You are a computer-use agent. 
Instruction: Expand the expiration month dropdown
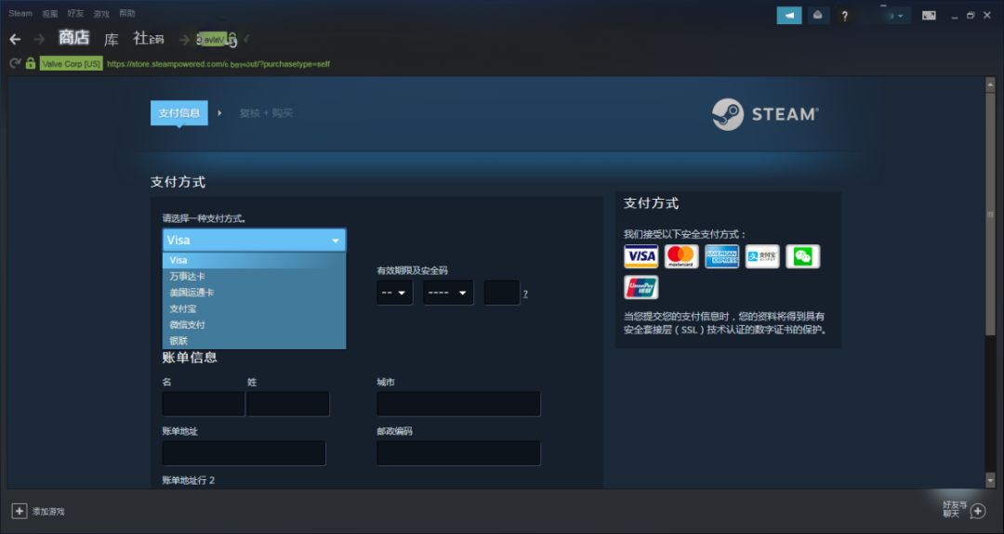[395, 293]
